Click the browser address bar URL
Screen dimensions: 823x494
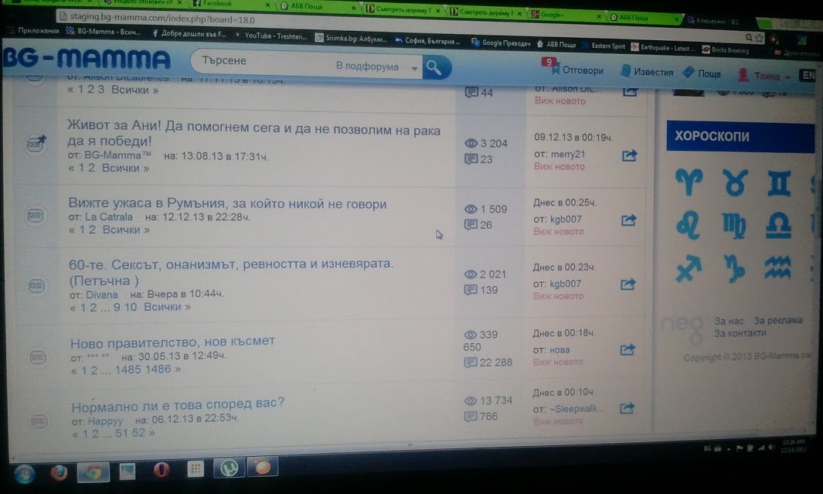click(163, 19)
